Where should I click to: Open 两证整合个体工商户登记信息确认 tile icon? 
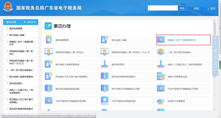point(49,77)
